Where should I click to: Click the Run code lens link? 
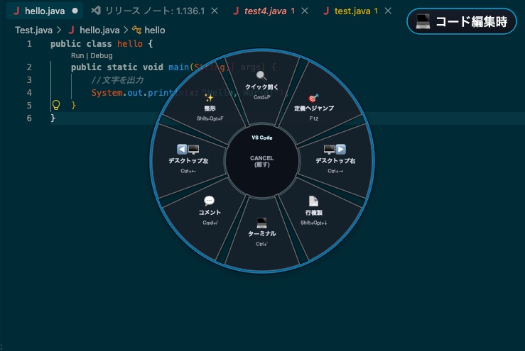pyautogui.click(x=77, y=55)
